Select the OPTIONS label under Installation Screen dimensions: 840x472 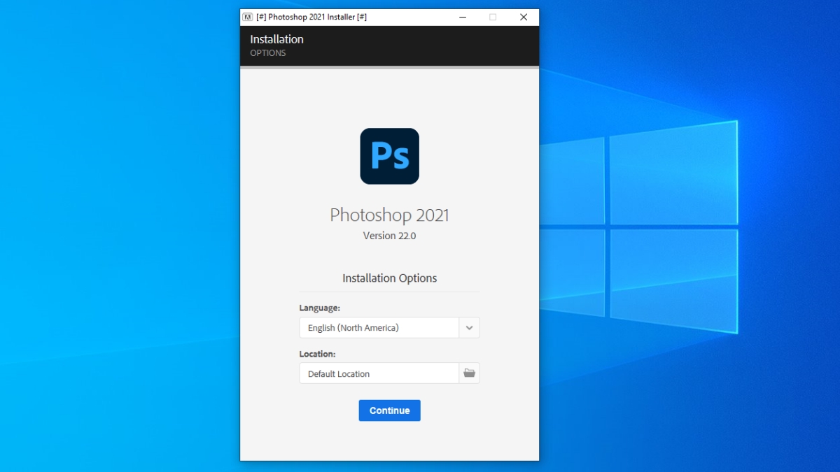pyautogui.click(x=267, y=53)
